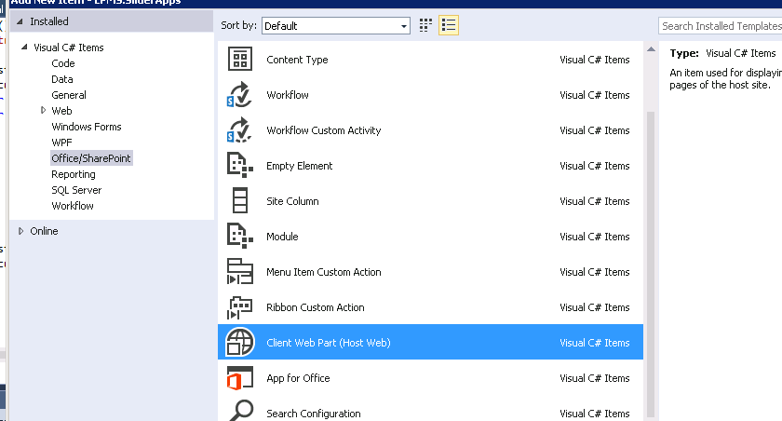The width and height of the screenshot is (782, 421).
Task: Select the 'Workflow' template name
Action: (288, 95)
